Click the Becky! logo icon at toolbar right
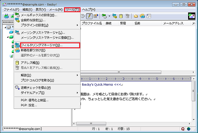This screenshot has width=198, height=133. (x=191, y=16)
